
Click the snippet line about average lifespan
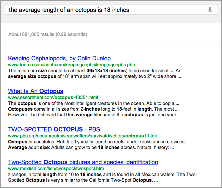pos(93,115)
